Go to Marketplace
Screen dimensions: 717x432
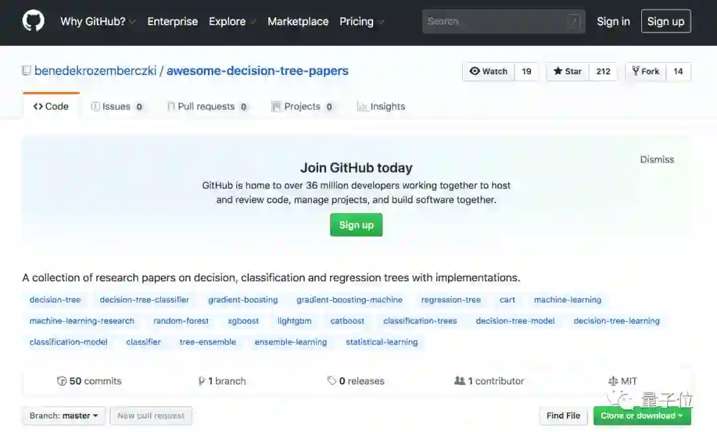point(297,21)
